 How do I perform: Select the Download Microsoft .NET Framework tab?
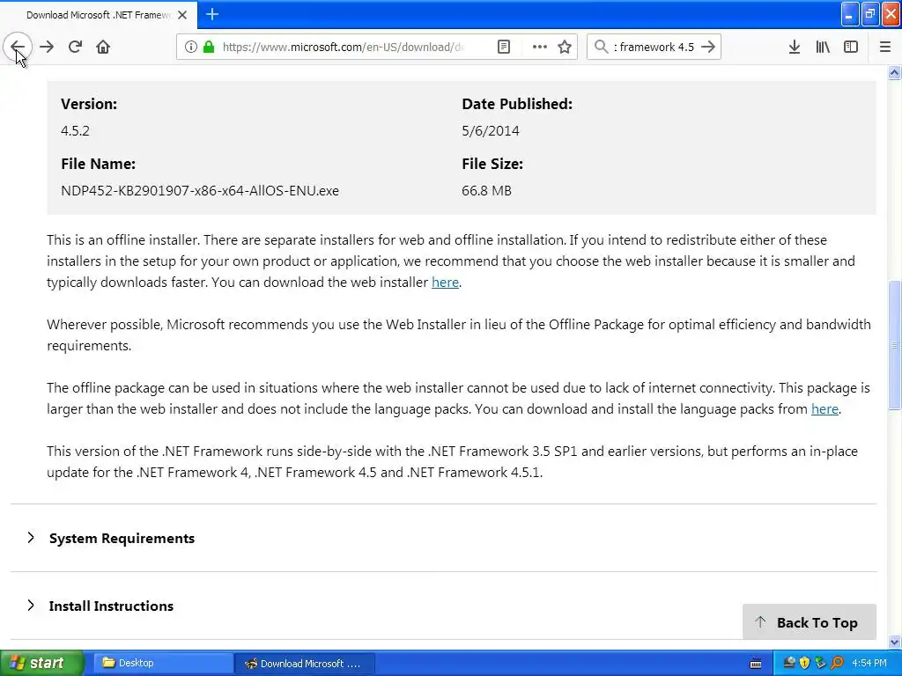pos(99,15)
